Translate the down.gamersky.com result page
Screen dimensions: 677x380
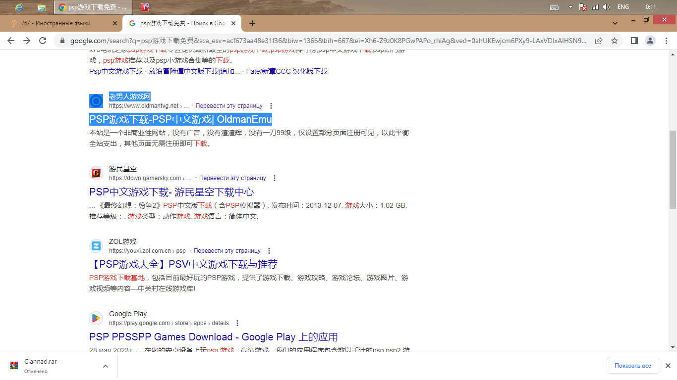tap(232, 178)
